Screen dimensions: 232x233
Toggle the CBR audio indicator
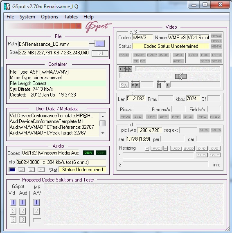pyautogui.click(x=88, y=152)
